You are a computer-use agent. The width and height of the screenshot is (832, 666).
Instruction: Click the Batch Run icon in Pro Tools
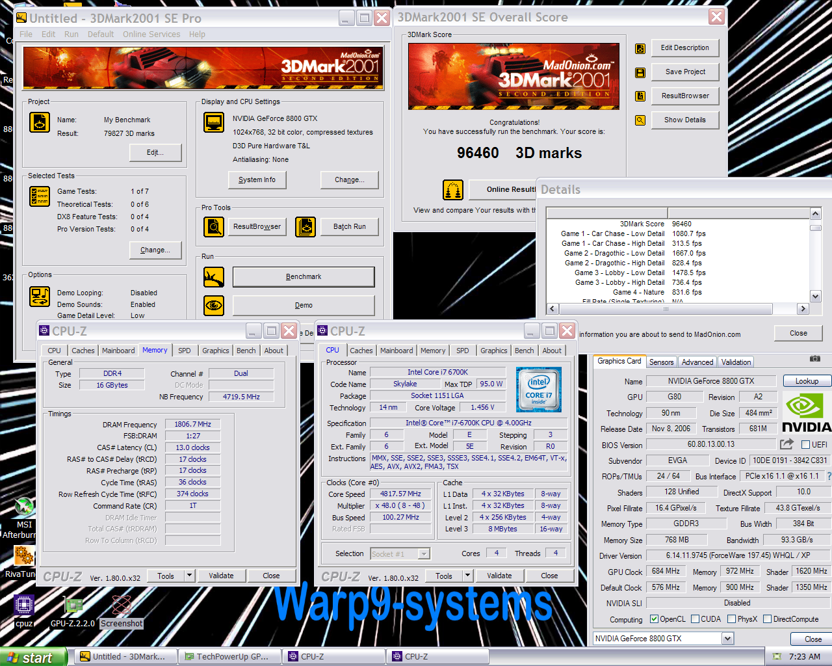coord(305,226)
